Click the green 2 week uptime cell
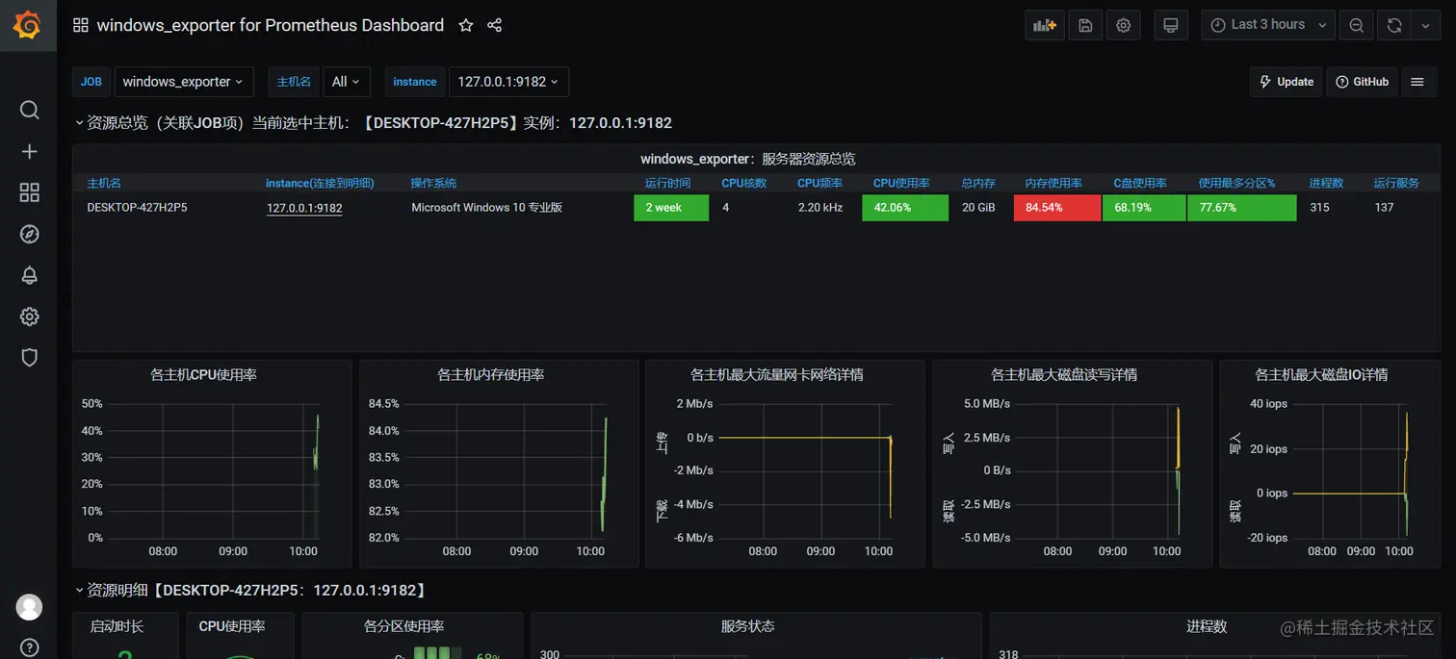1456x659 pixels. [671, 208]
